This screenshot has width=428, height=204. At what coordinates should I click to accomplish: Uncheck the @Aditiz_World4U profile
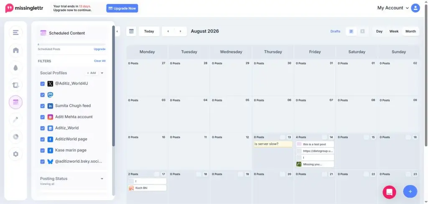pos(42,84)
